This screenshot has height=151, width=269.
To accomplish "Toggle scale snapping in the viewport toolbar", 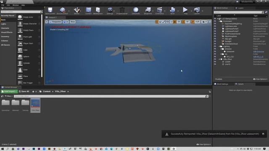I will pos(193,22).
